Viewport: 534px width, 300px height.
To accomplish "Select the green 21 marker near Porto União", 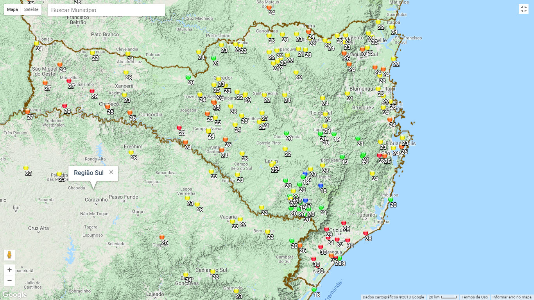I will point(213,58).
